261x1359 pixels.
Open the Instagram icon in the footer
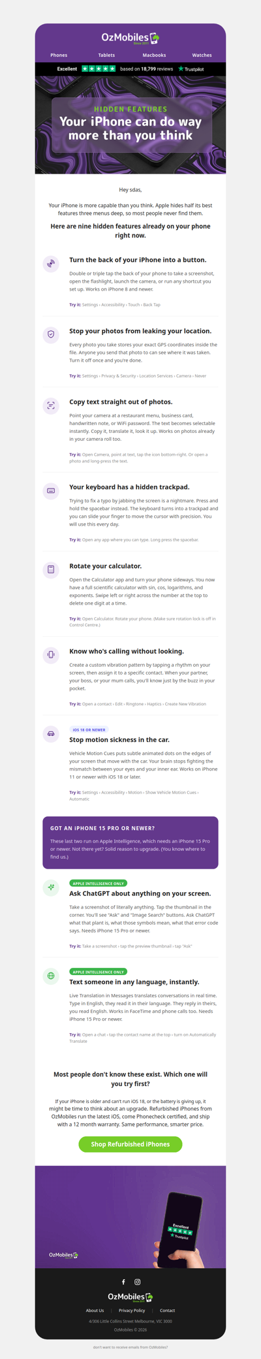point(137,1282)
